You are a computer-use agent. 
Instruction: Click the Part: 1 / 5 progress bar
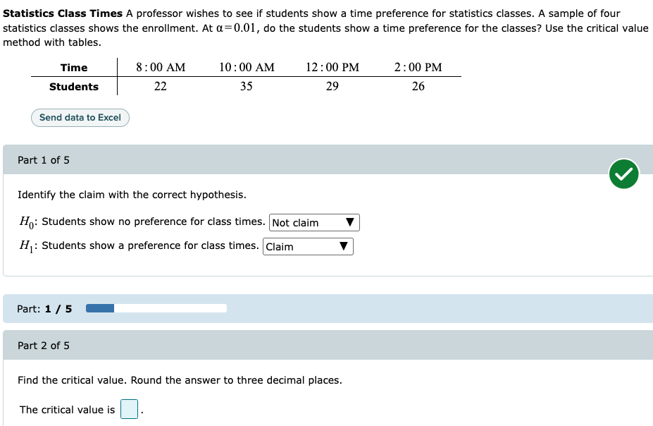click(x=155, y=308)
